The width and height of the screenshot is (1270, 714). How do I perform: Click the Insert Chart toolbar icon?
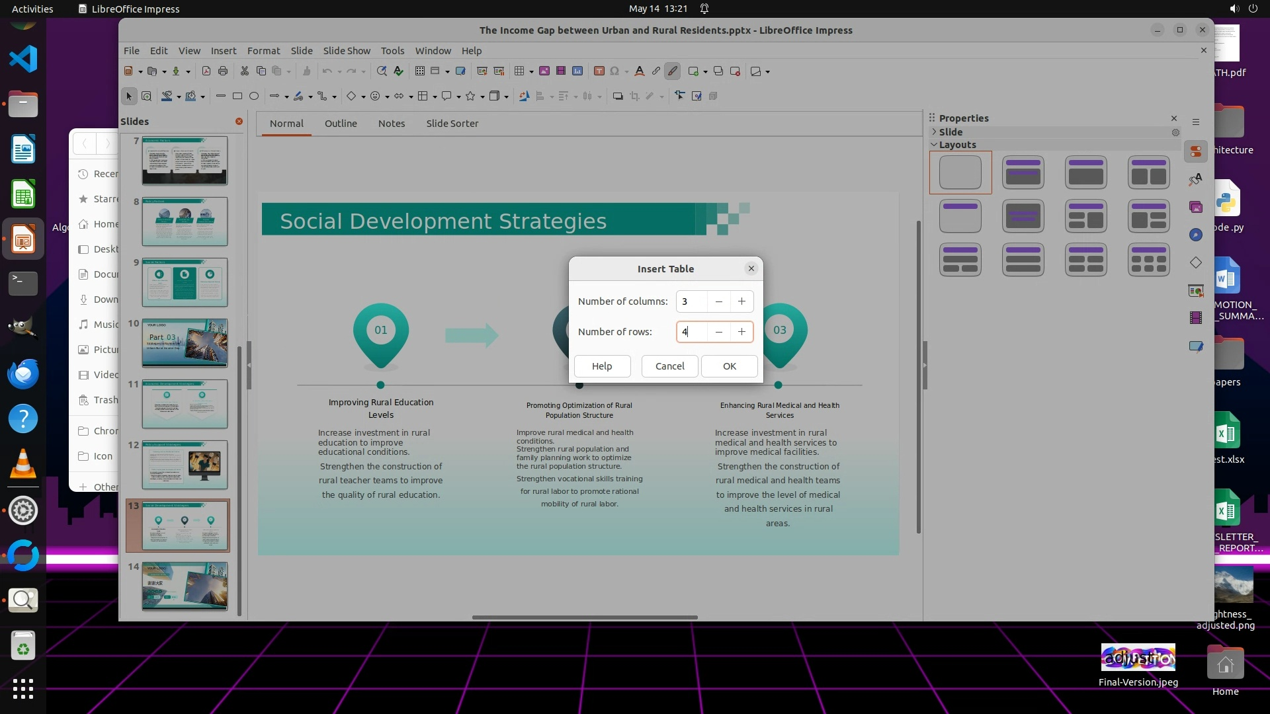coord(577,71)
